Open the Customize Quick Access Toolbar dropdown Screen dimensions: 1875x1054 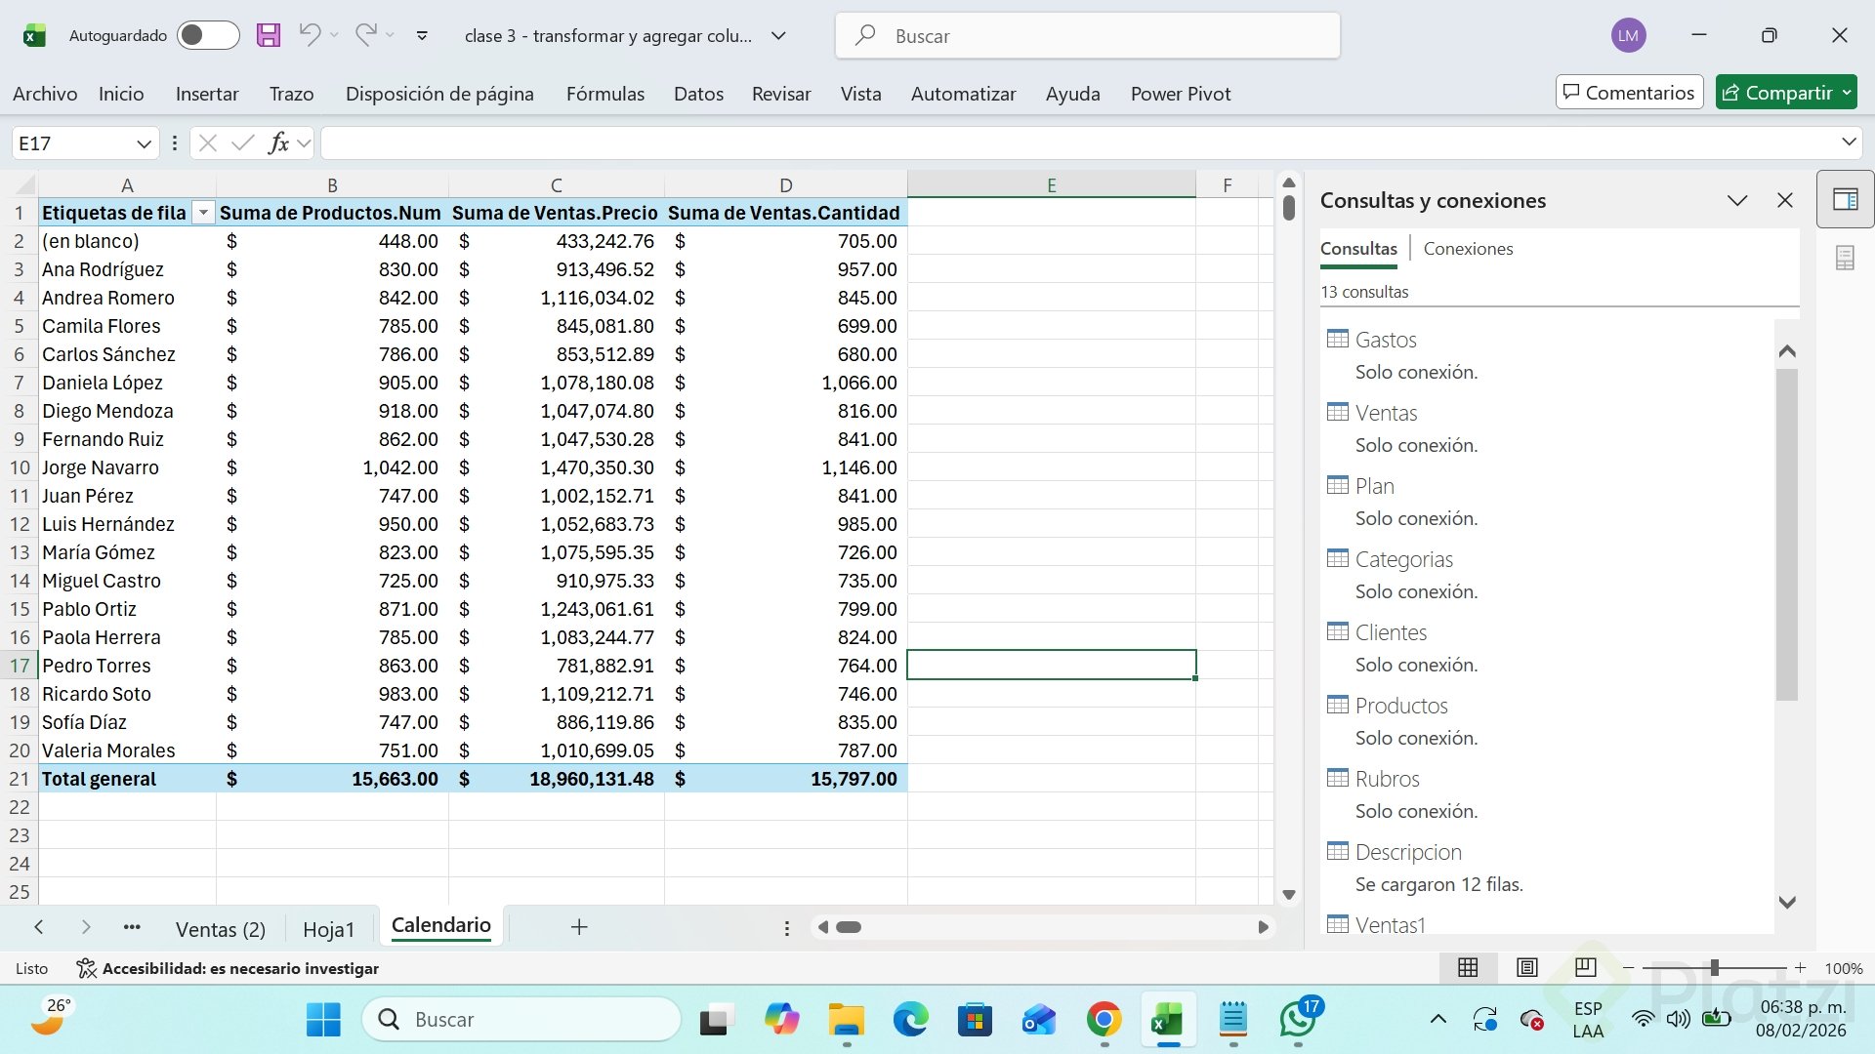pos(422,36)
